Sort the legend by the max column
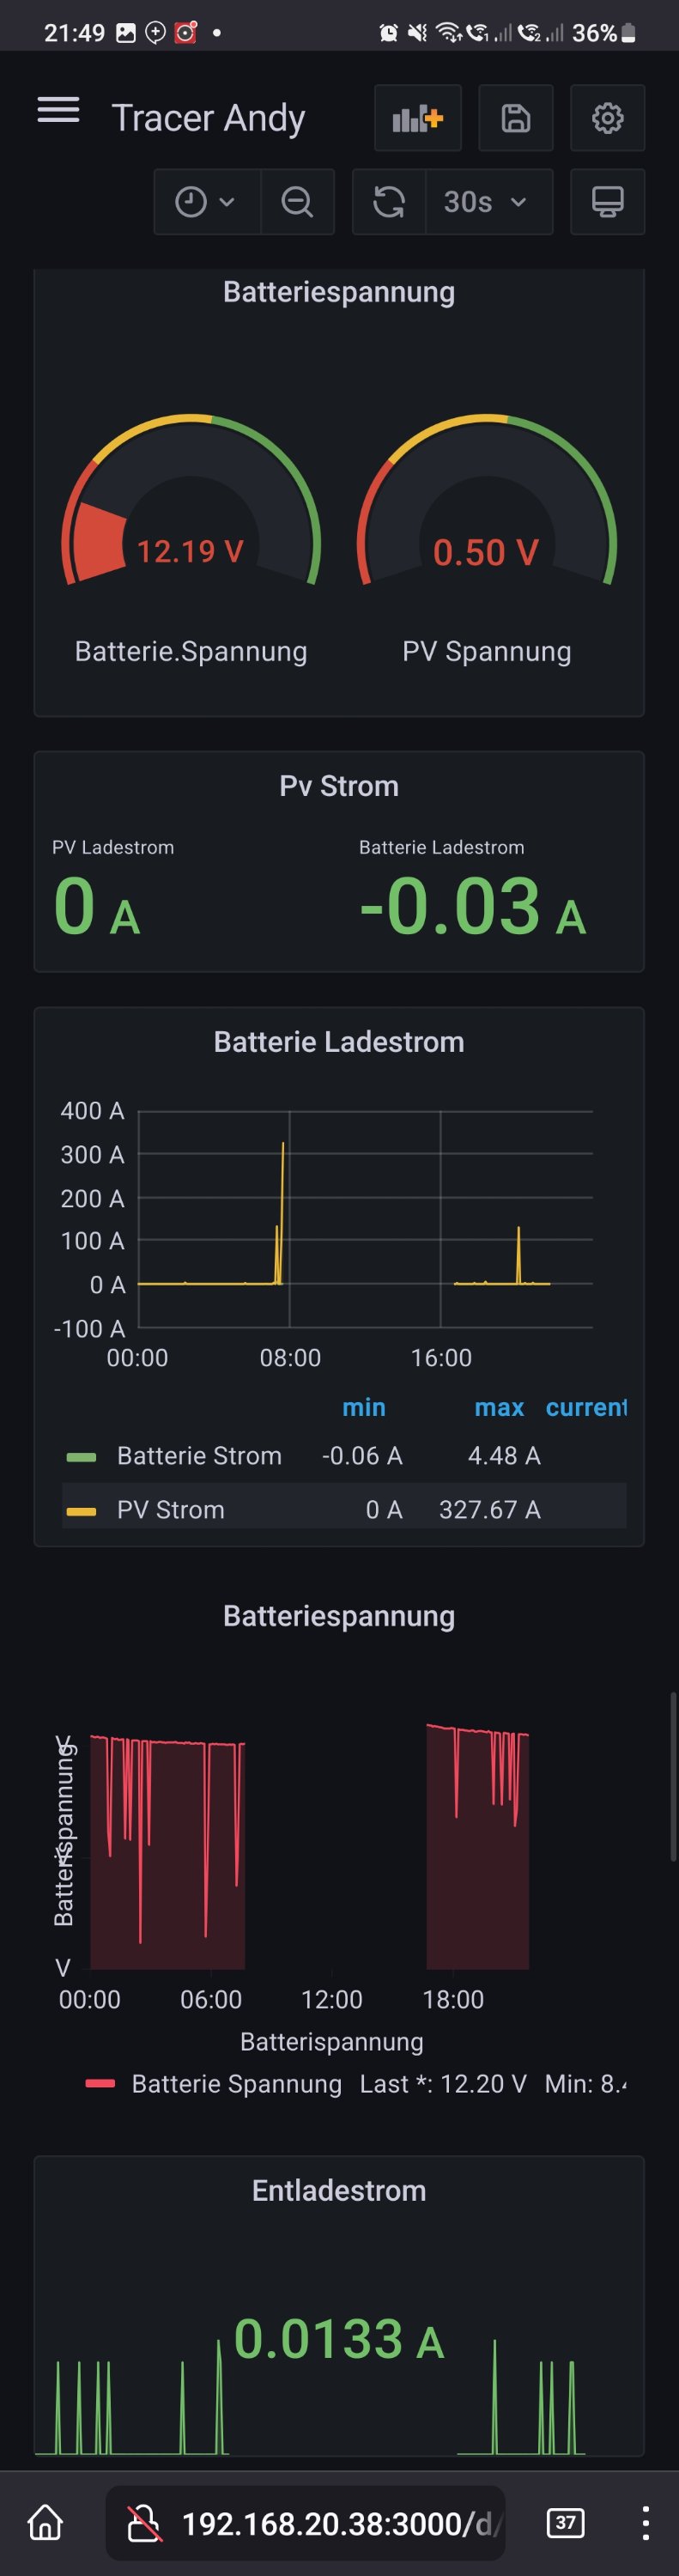The height and width of the screenshot is (2576, 679). coord(499,1407)
